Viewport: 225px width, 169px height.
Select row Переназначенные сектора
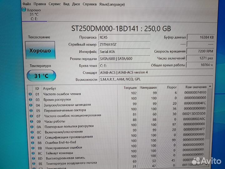tap(117, 110)
